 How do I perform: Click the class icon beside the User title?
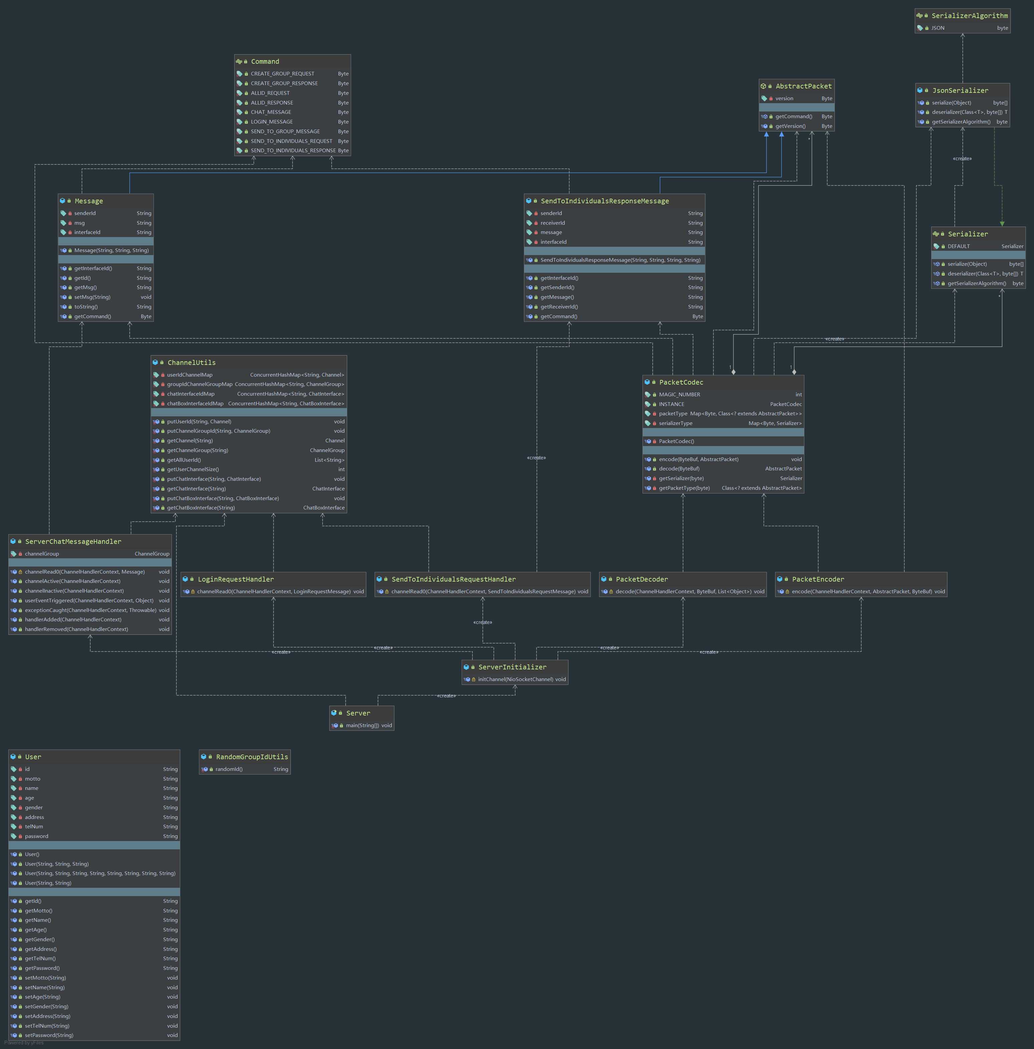coord(13,756)
